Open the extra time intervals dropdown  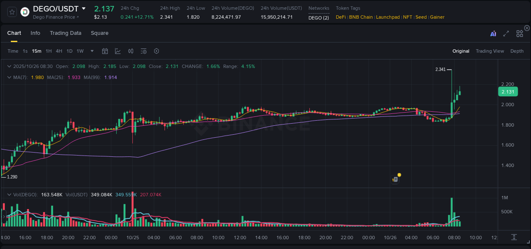[91, 51]
